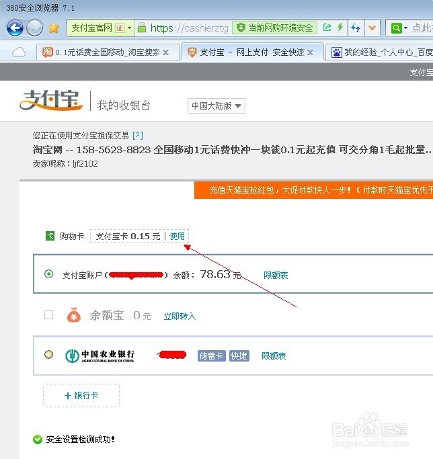This screenshot has width=433, height=459.
Task: Click the green lightning speed-mode icon
Action: click(340, 28)
